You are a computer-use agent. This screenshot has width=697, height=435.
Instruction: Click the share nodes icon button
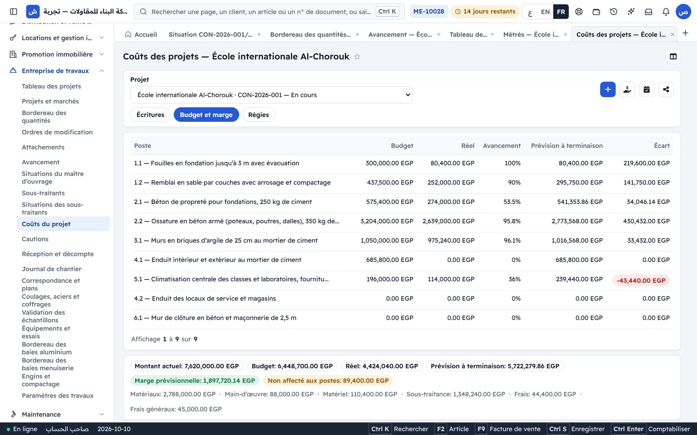[666, 89]
